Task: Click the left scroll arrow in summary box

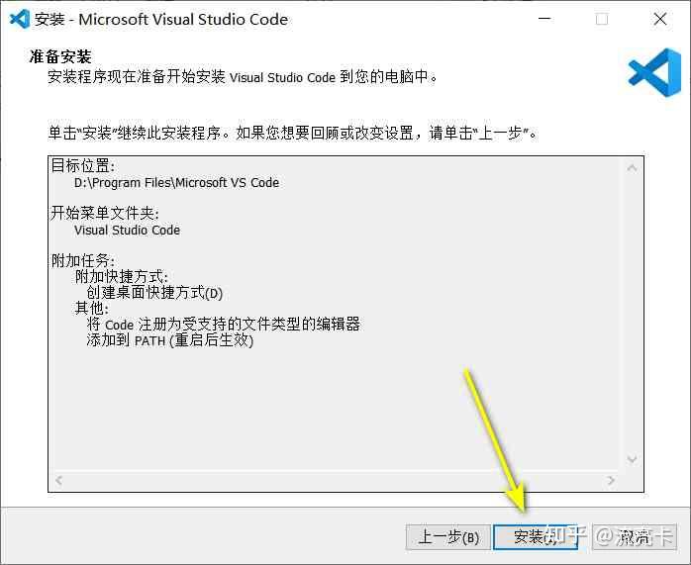Action: click(58, 480)
